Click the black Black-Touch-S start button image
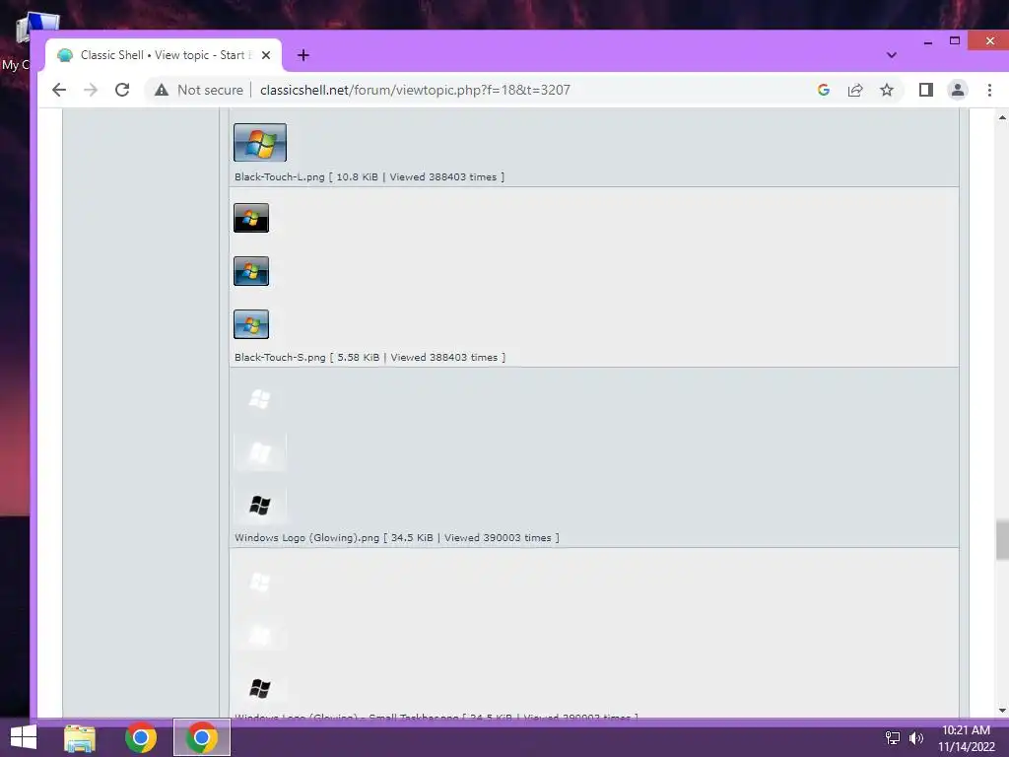The image size is (1009, 757). coord(251,218)
